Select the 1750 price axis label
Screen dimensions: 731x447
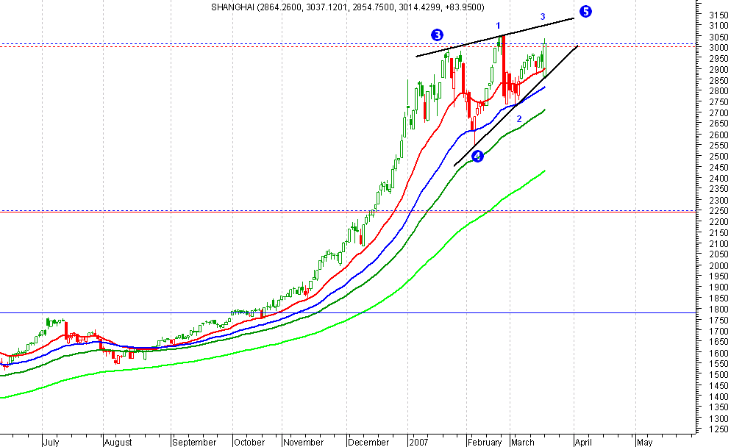pyautogui.click(x=718, y=321)
